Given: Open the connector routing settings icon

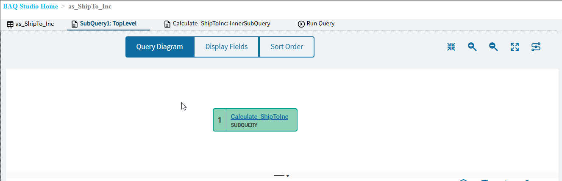Looking at the screenshot, I should click(x=536, y=47).
